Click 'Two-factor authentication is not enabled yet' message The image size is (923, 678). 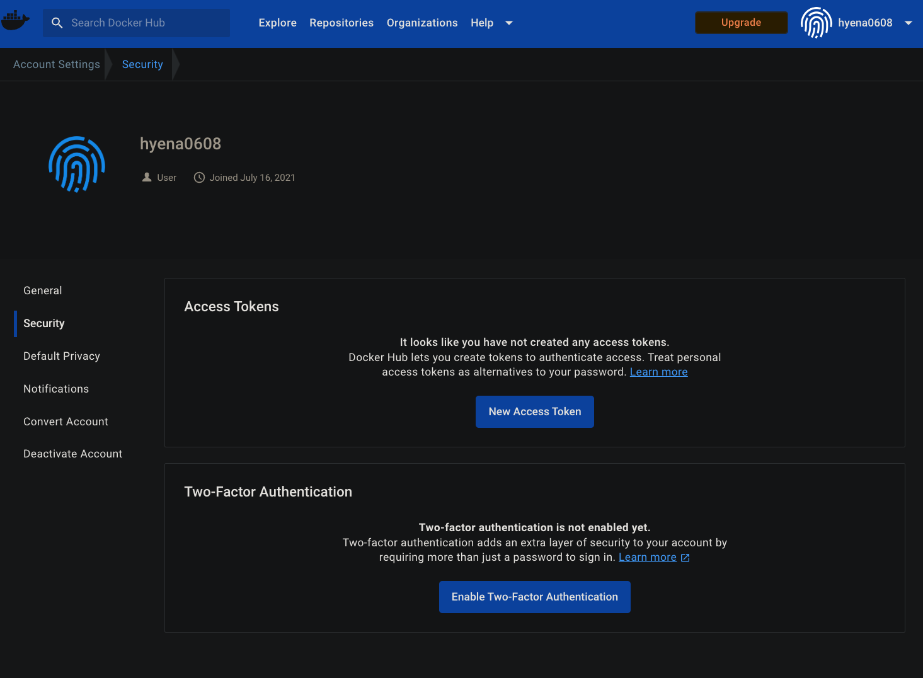point(534,527)
